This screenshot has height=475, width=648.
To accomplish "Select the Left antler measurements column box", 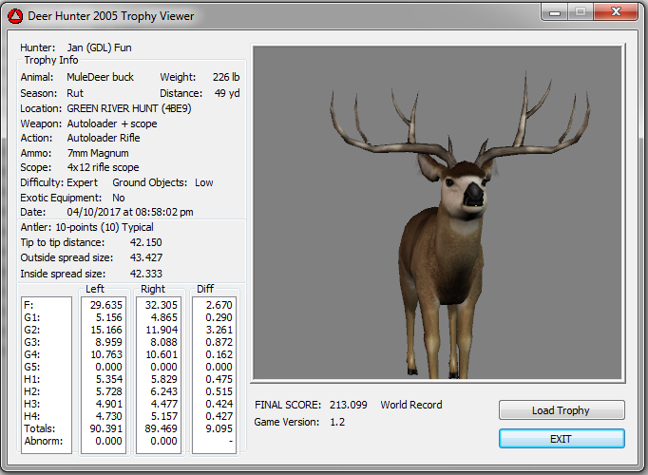I will 105,374.
